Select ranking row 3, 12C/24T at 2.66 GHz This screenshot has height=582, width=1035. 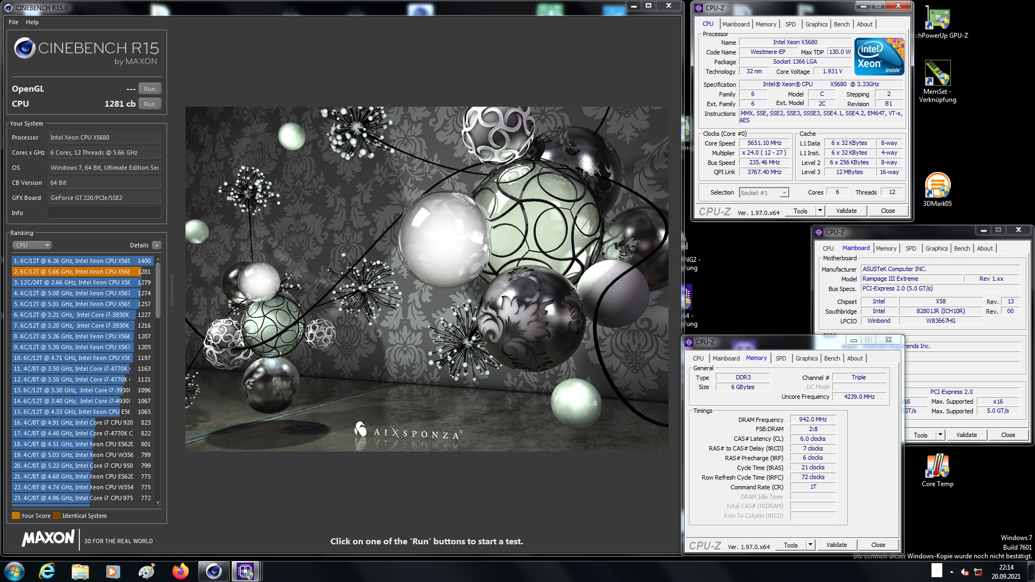83,282
